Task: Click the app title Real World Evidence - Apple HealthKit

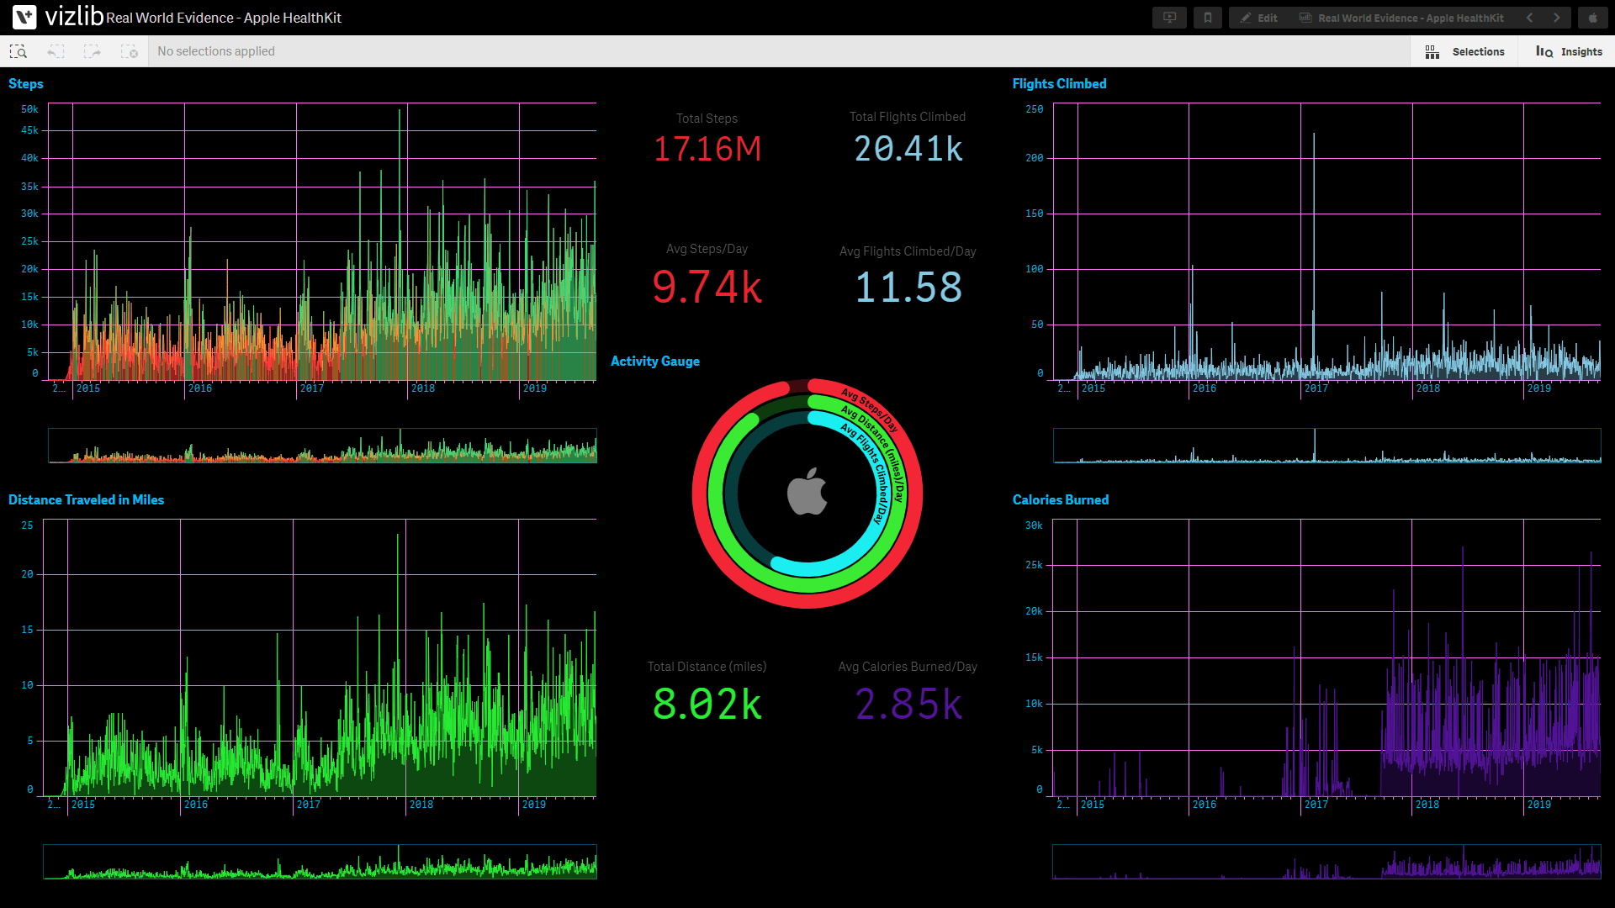Action: click(x=224, y=18)
